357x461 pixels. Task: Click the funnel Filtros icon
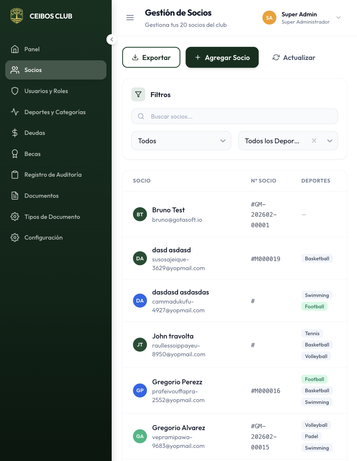point(138,95)
